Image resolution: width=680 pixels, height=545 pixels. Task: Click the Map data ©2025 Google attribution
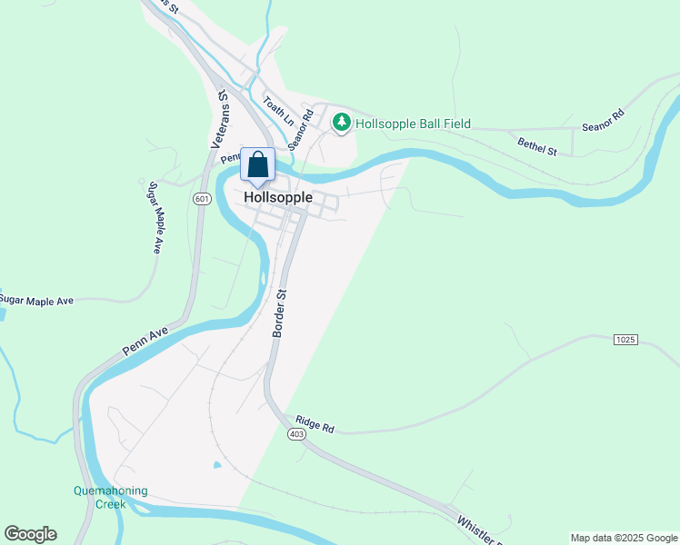pos(624,538)
